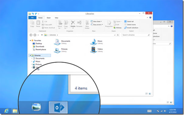Click Select all in the ribbon

(129, 22)
